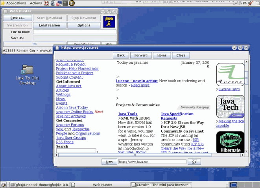Open the Javapedia link
This screenshot has width=260, height=188.
(x=81, y=129)
